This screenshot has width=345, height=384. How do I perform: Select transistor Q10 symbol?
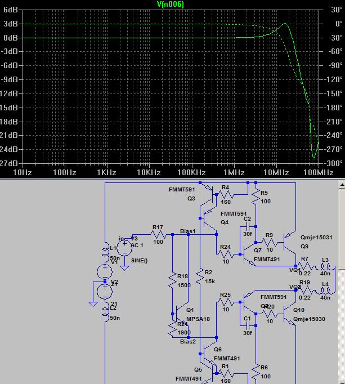289,314
